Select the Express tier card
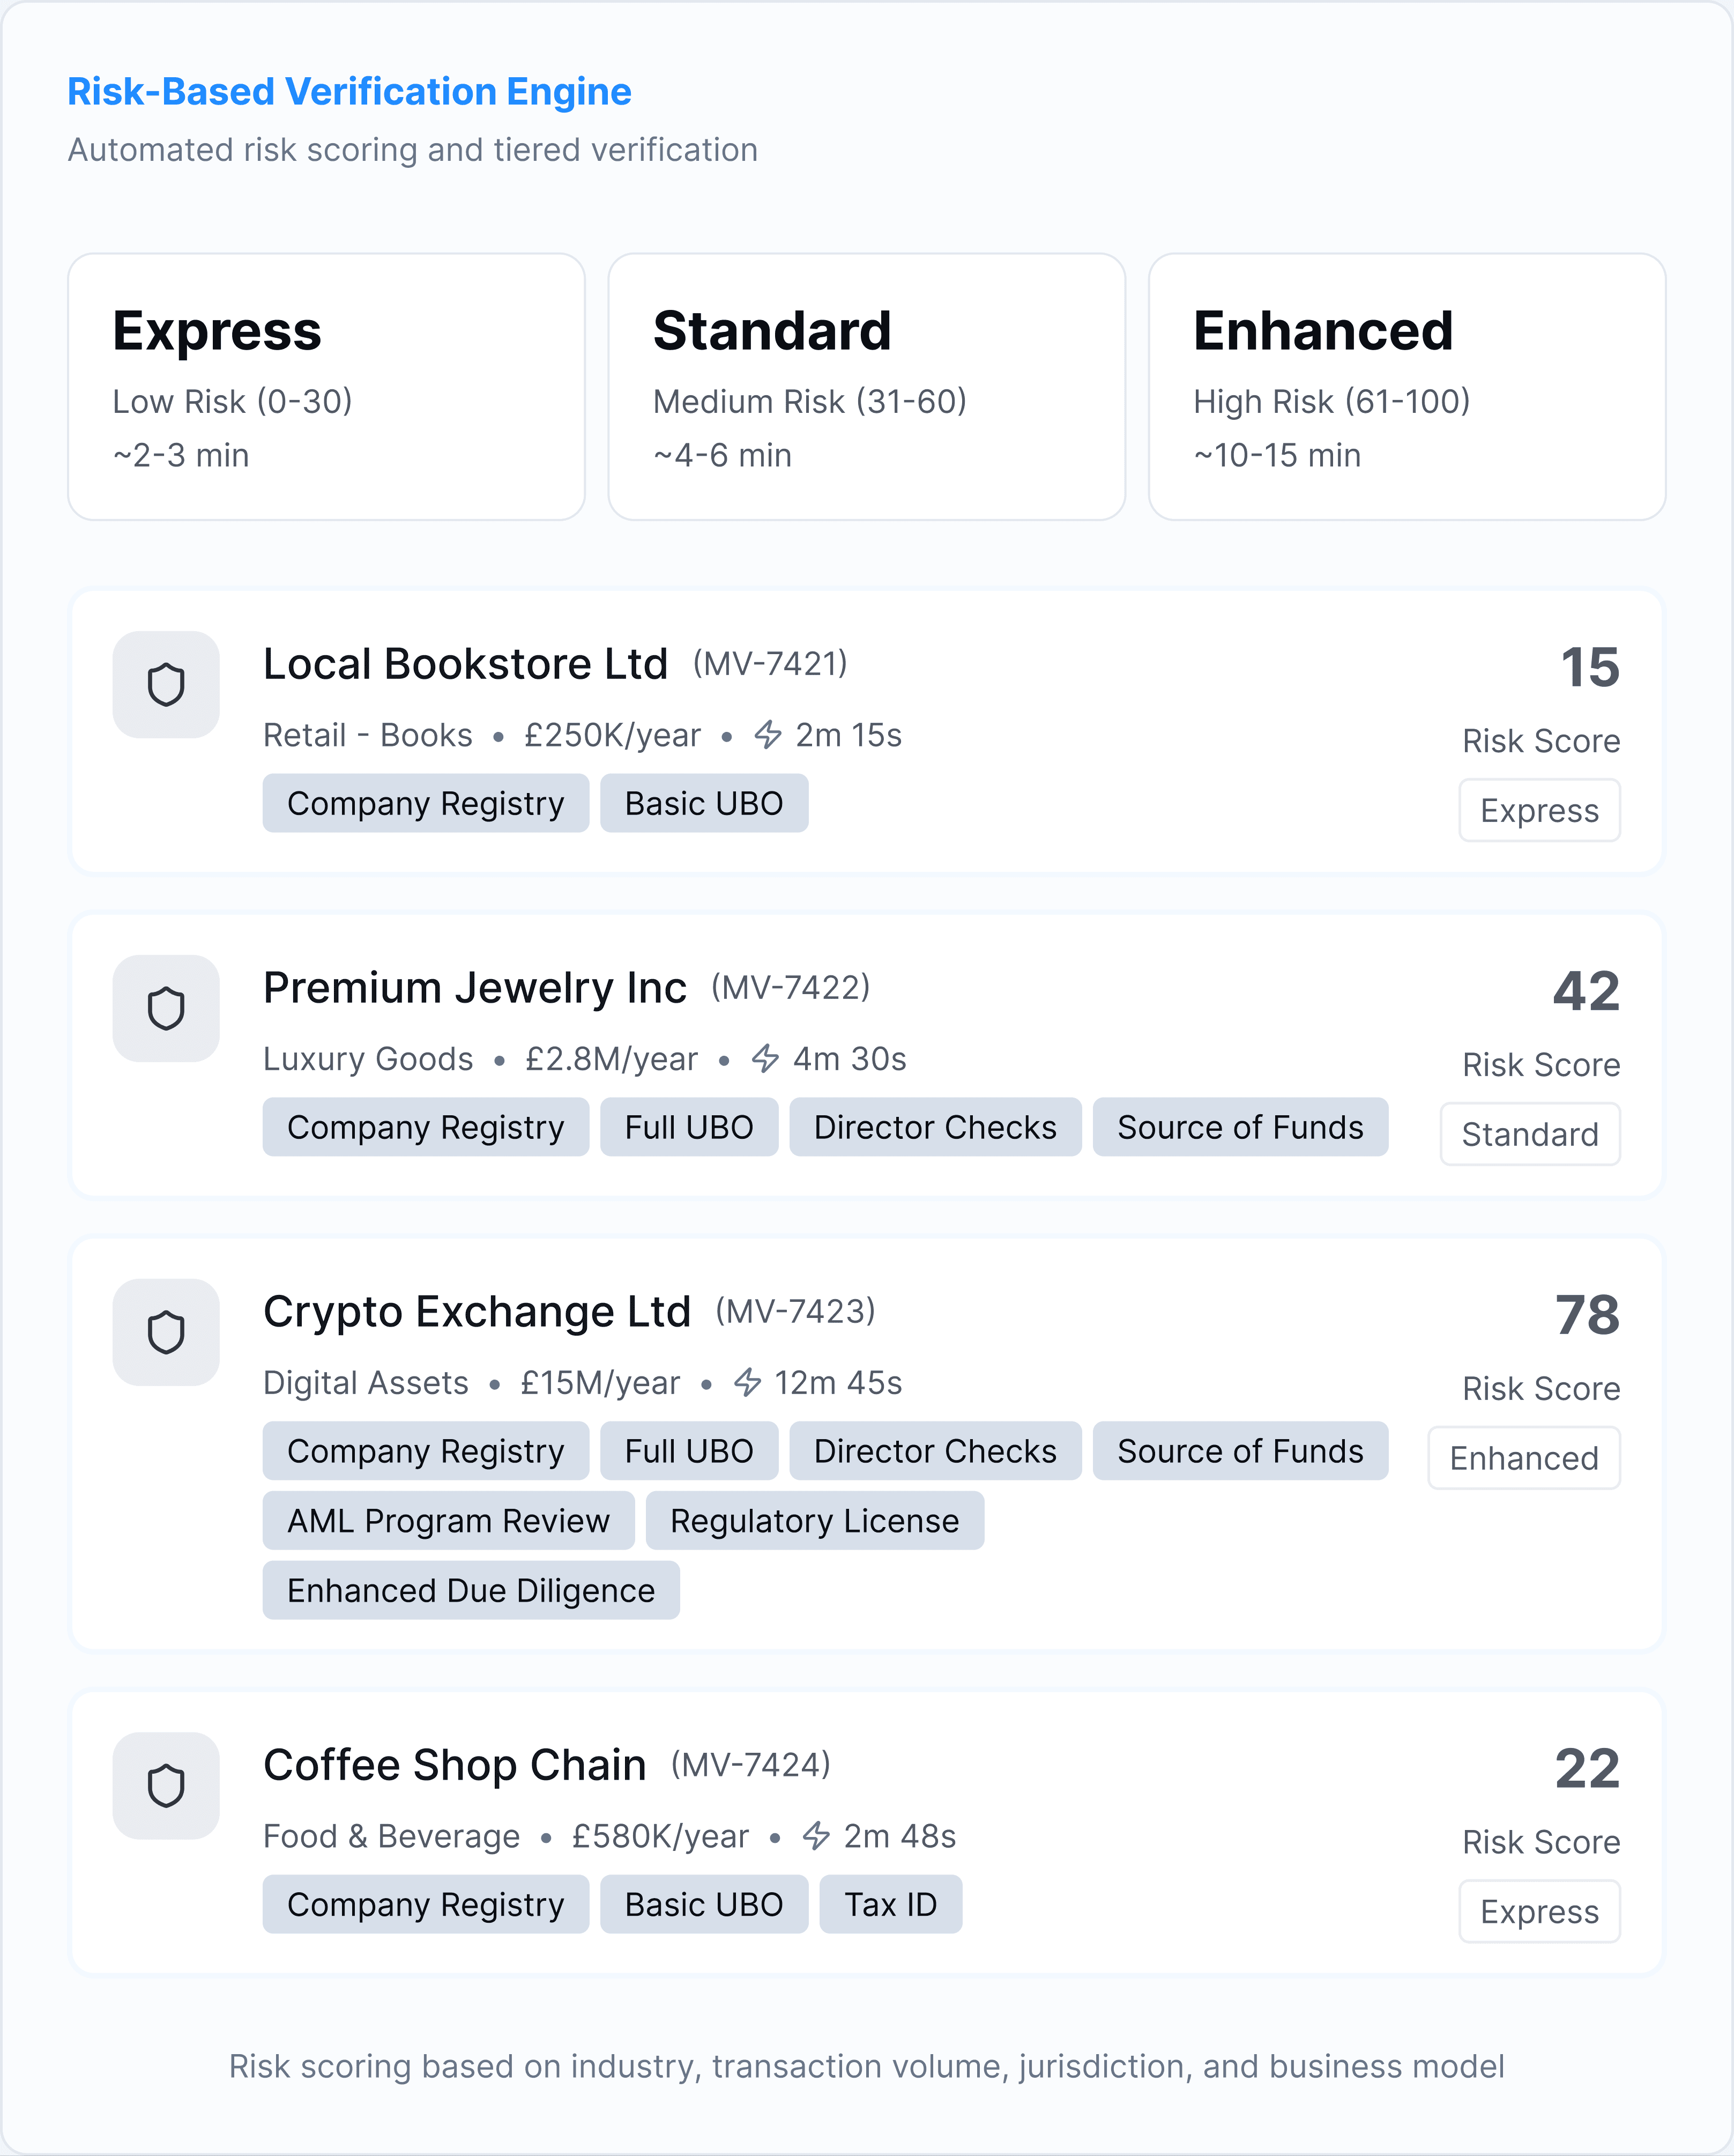Image resolution: width=1734 pixels, height=2156 pixels. pos(327,387)
